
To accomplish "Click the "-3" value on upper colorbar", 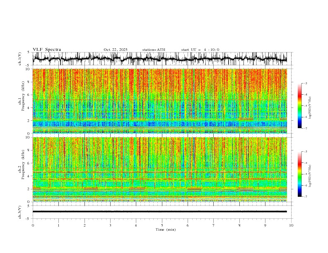I will (306, 83).
